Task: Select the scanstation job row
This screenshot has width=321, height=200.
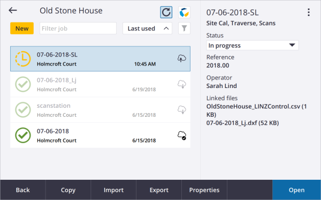Action: [x=101, y=110]
